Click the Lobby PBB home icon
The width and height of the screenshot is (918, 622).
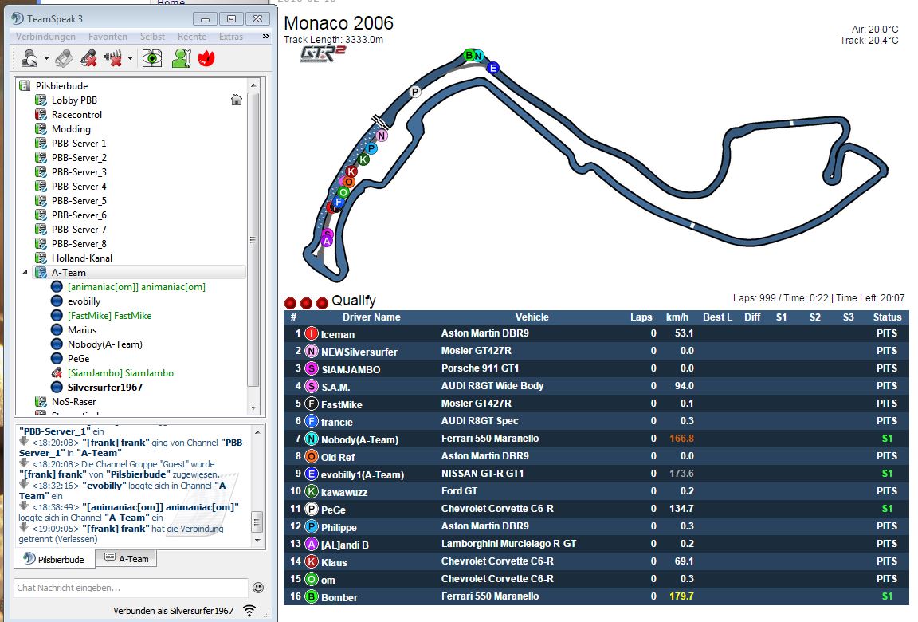[236, 100]
